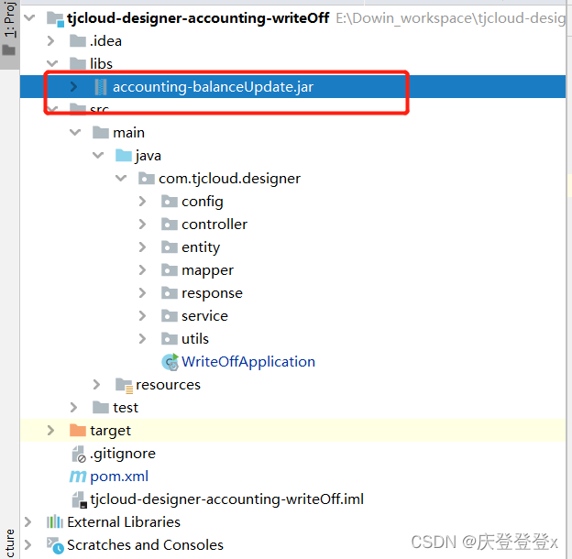This screenshot has height=559, width=572.
Task: Click the jar archive icon for accounting-balanceUpdate.jar
Action: [101, 87]
